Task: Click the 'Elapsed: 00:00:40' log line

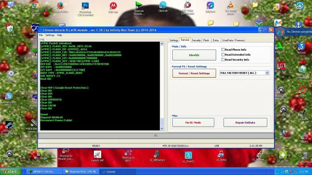Action: (x=51, y=117)
